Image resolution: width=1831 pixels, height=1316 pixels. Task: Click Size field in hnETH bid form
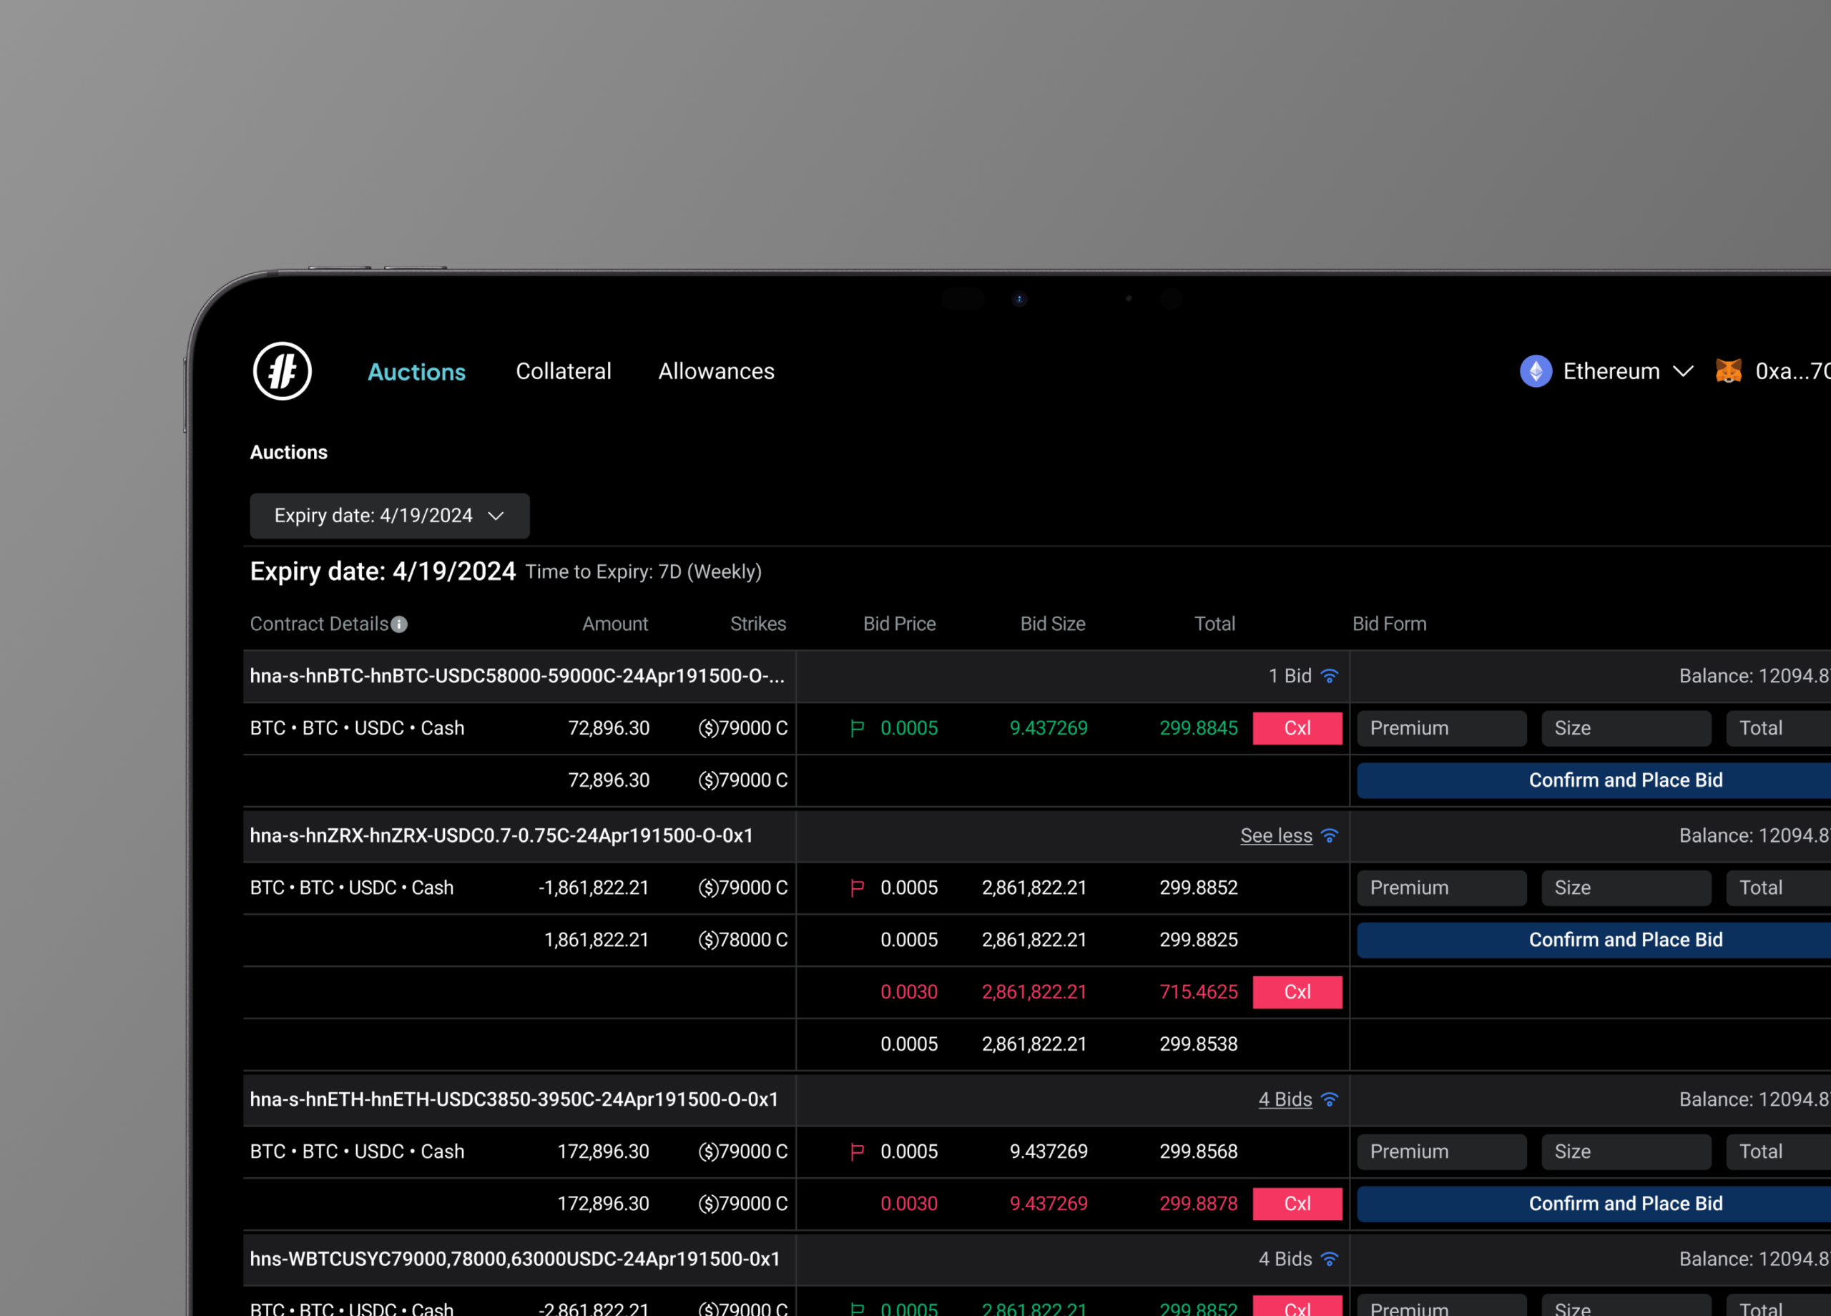pyautogui.click(x=1625, y=1151)
